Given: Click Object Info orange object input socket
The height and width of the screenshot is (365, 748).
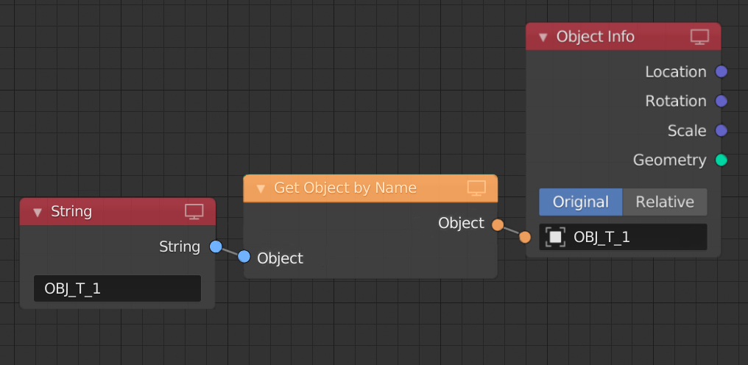Looking at the screenshot, I should click(525, 237).
